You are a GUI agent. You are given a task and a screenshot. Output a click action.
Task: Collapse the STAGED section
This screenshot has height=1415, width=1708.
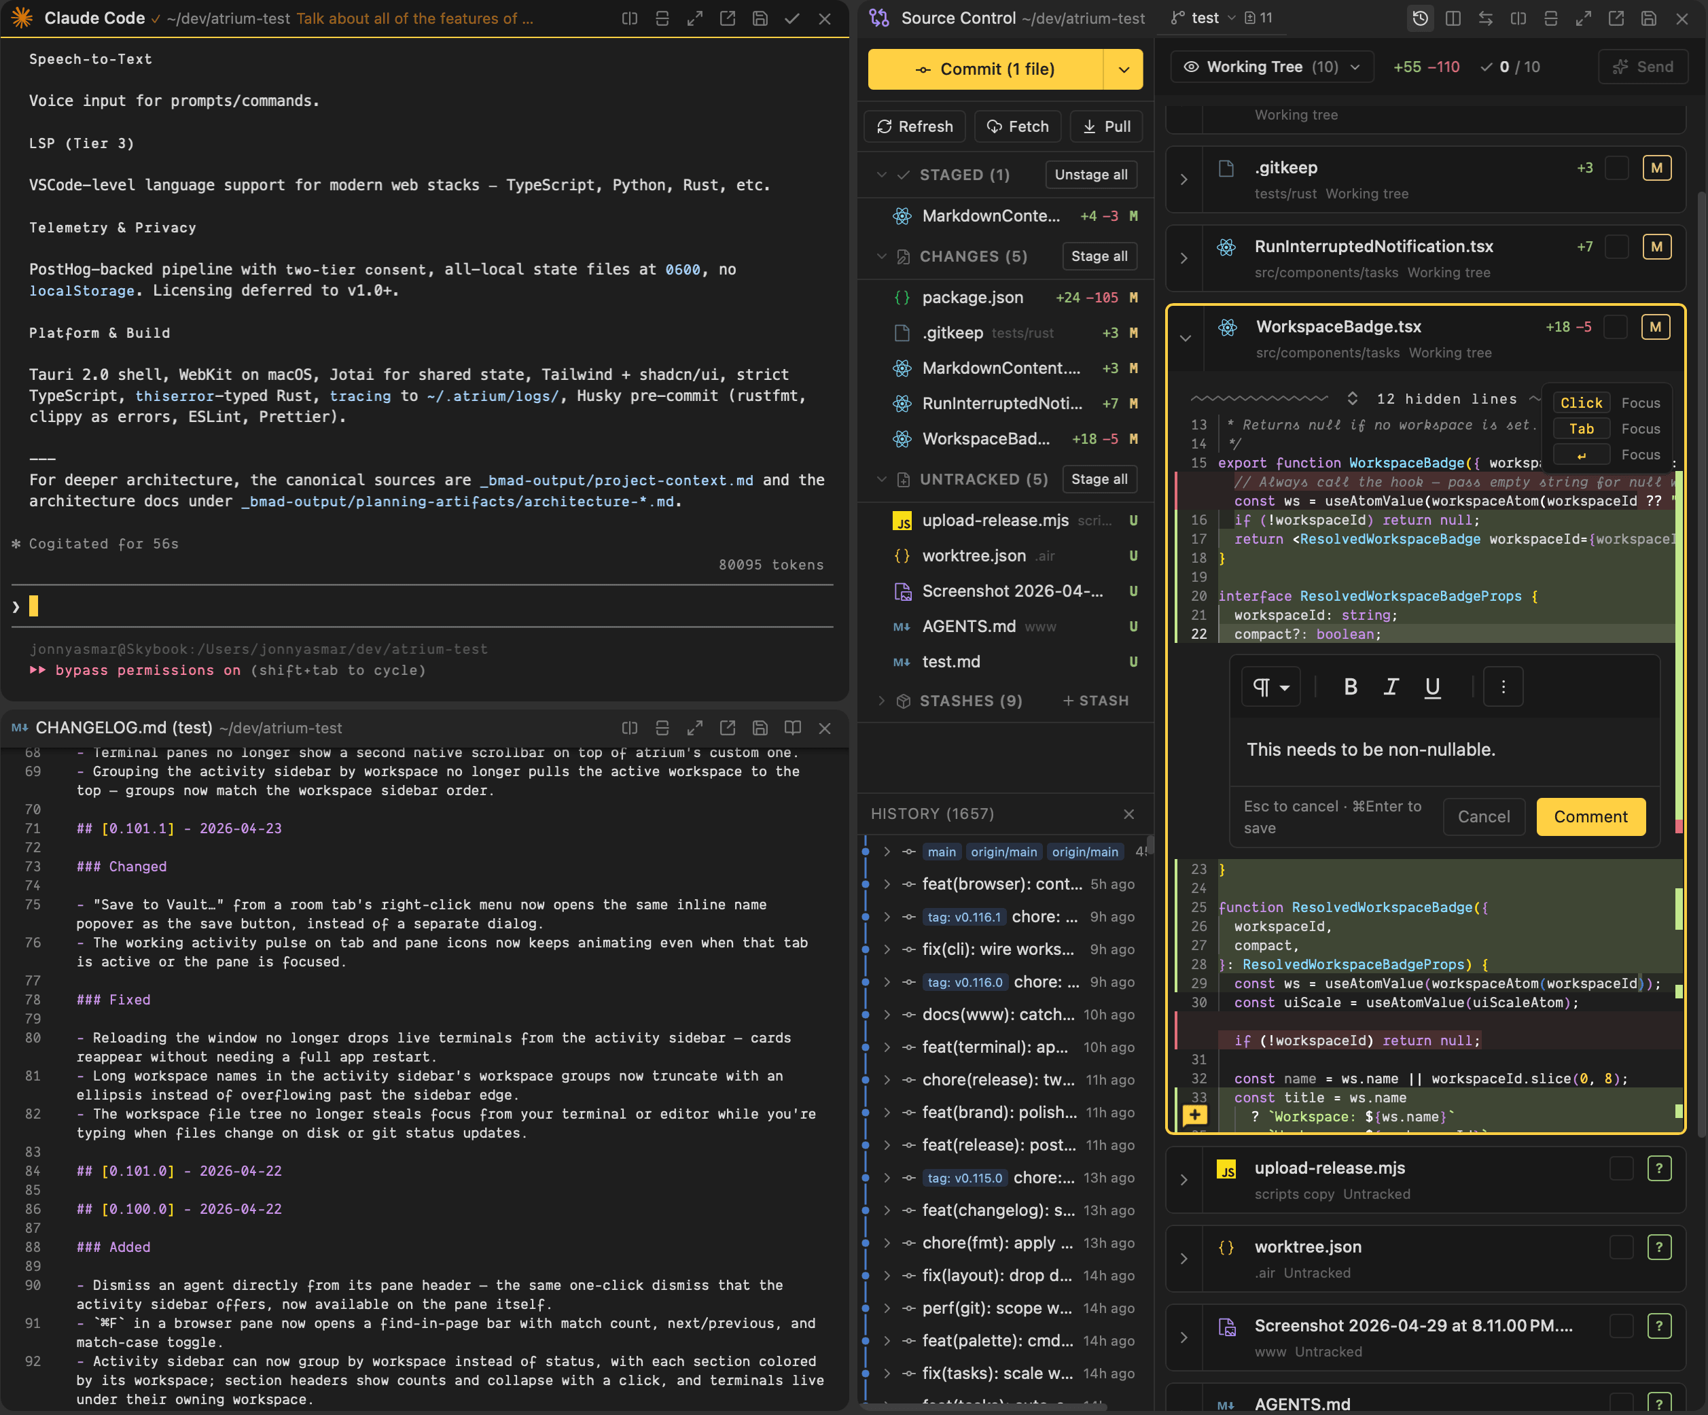[x=882, y=175]
